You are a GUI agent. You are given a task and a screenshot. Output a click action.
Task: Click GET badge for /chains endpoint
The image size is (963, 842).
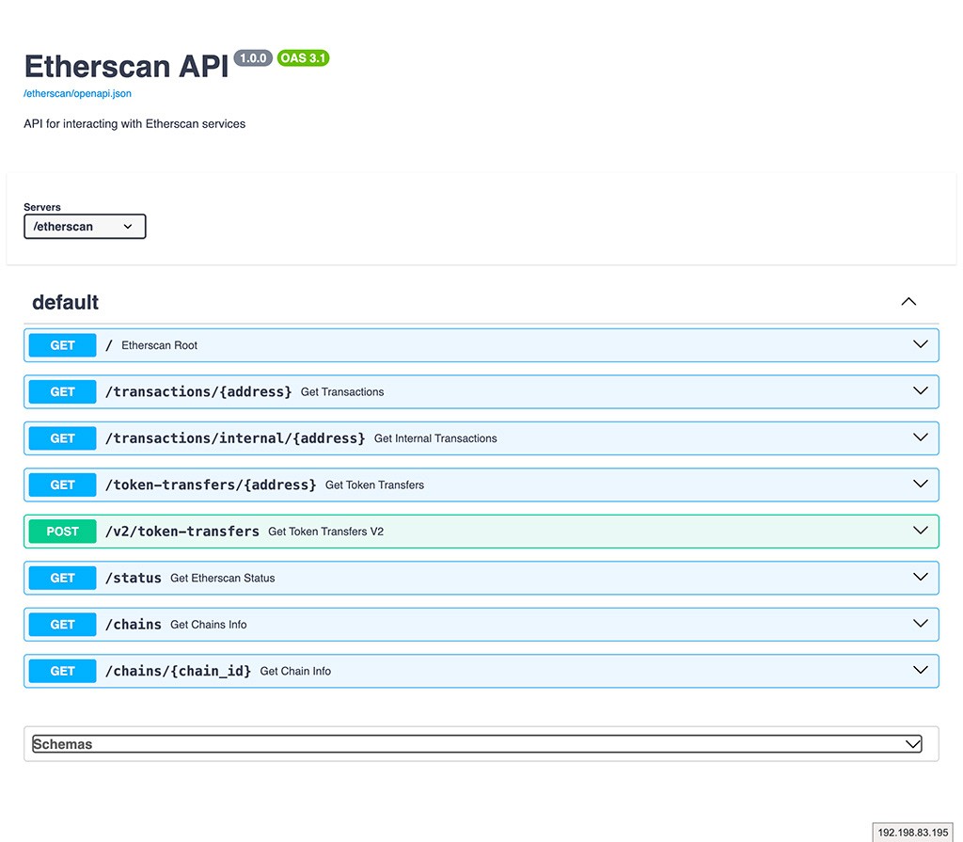(x=63, y=625)
